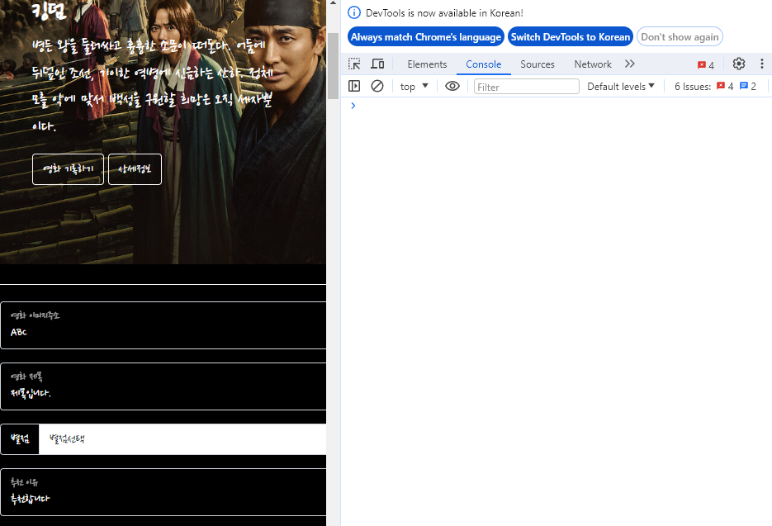Click the 6 Issues label
Screen dimensions: 772x526
(x=692, y=86)
